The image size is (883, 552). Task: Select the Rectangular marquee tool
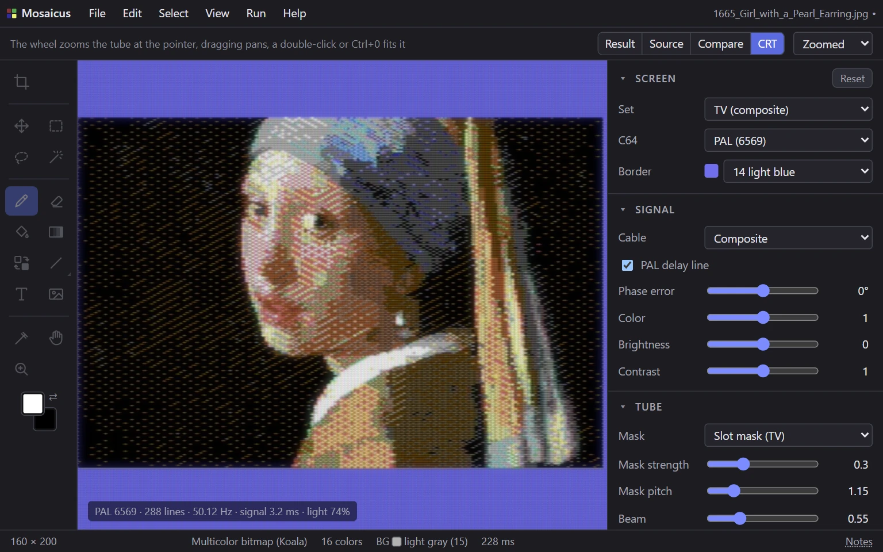[56, 126]
